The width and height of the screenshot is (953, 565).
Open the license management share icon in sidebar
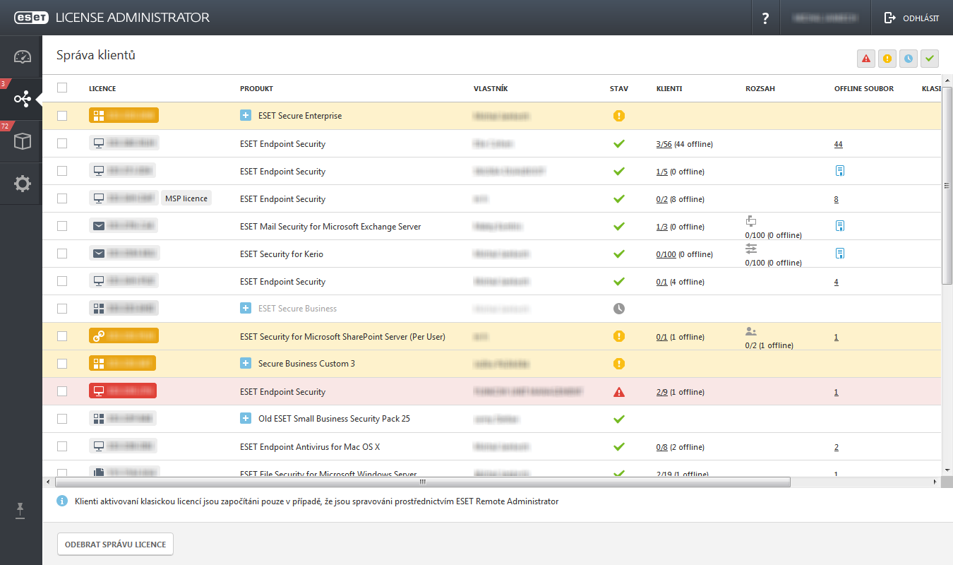(x=23, y=99)
